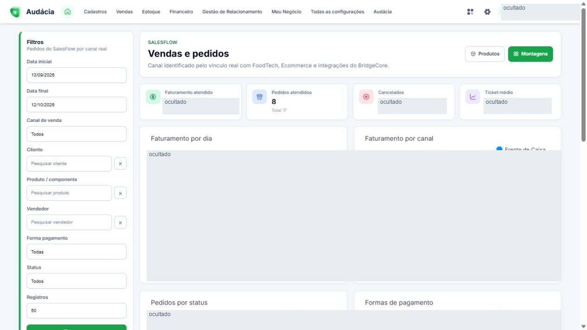Click the Data inicial date field
The width and height of the screenshot is (587, 330).
77,75
